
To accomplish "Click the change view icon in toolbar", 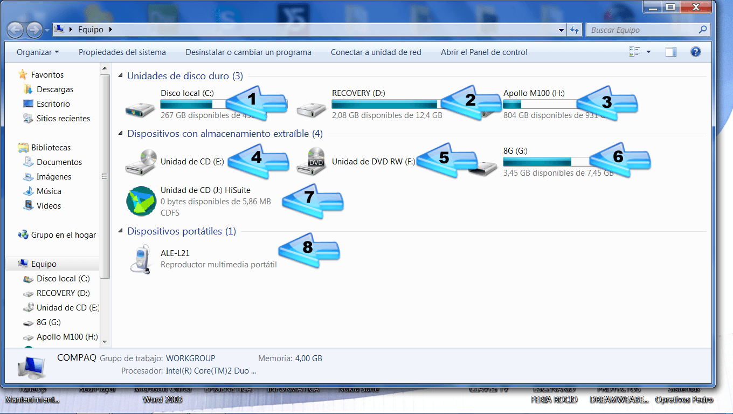I will (634, 52).
